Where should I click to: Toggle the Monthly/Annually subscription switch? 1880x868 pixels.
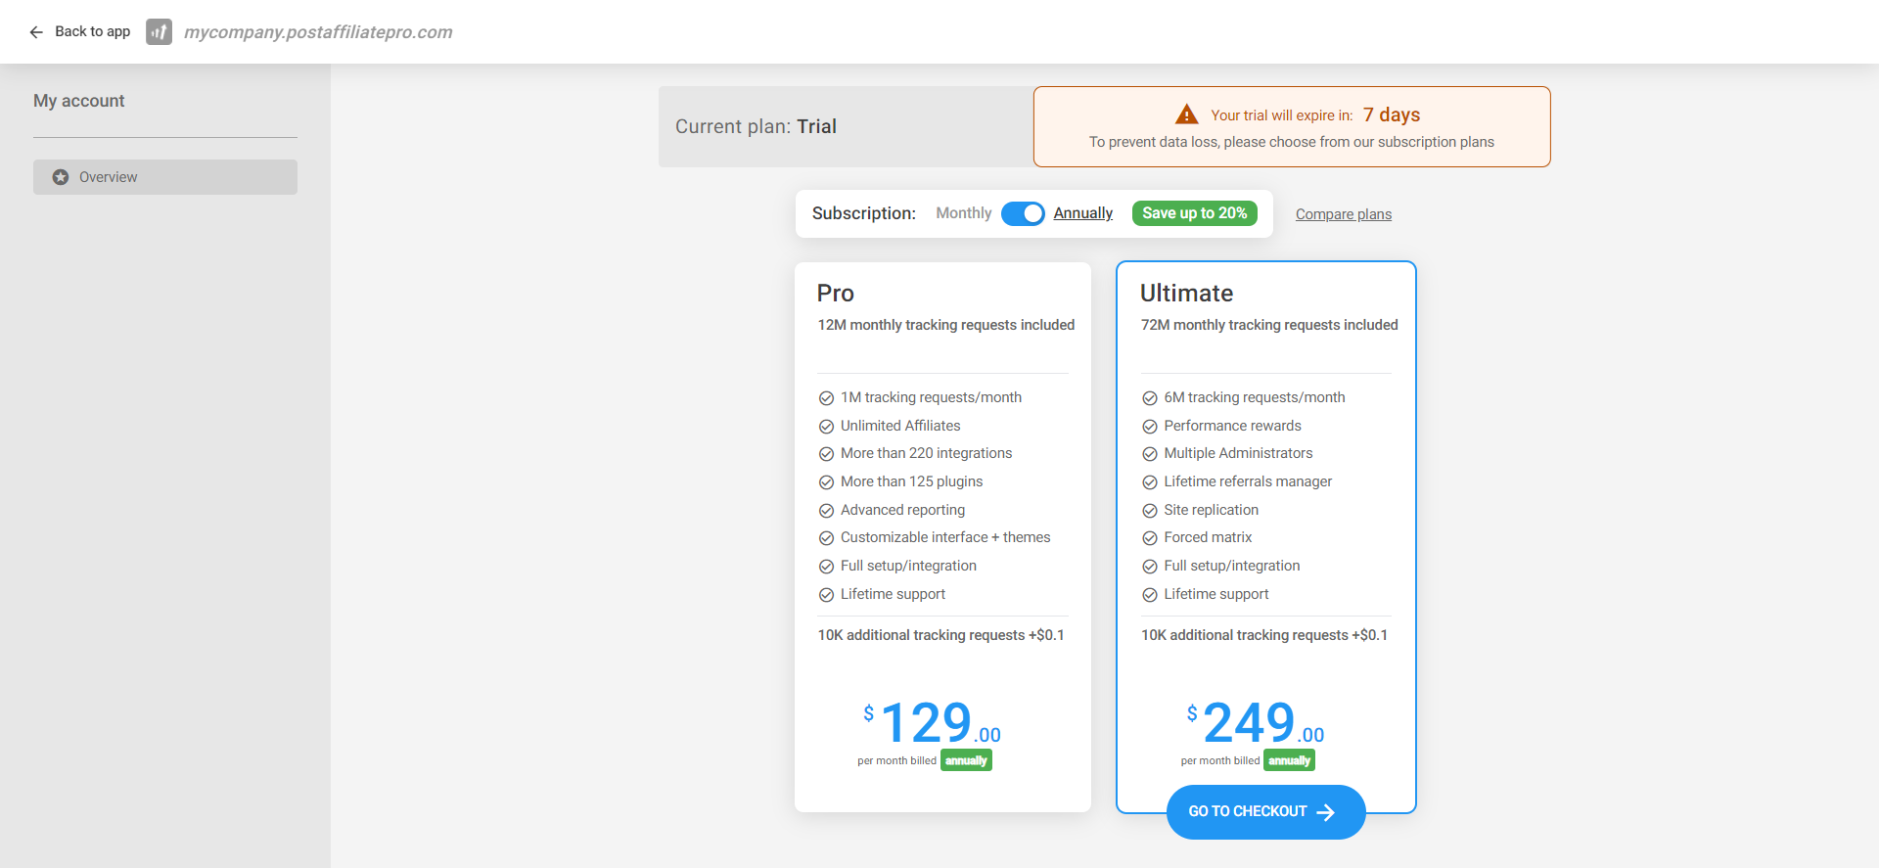click(x=1023, y=213)
